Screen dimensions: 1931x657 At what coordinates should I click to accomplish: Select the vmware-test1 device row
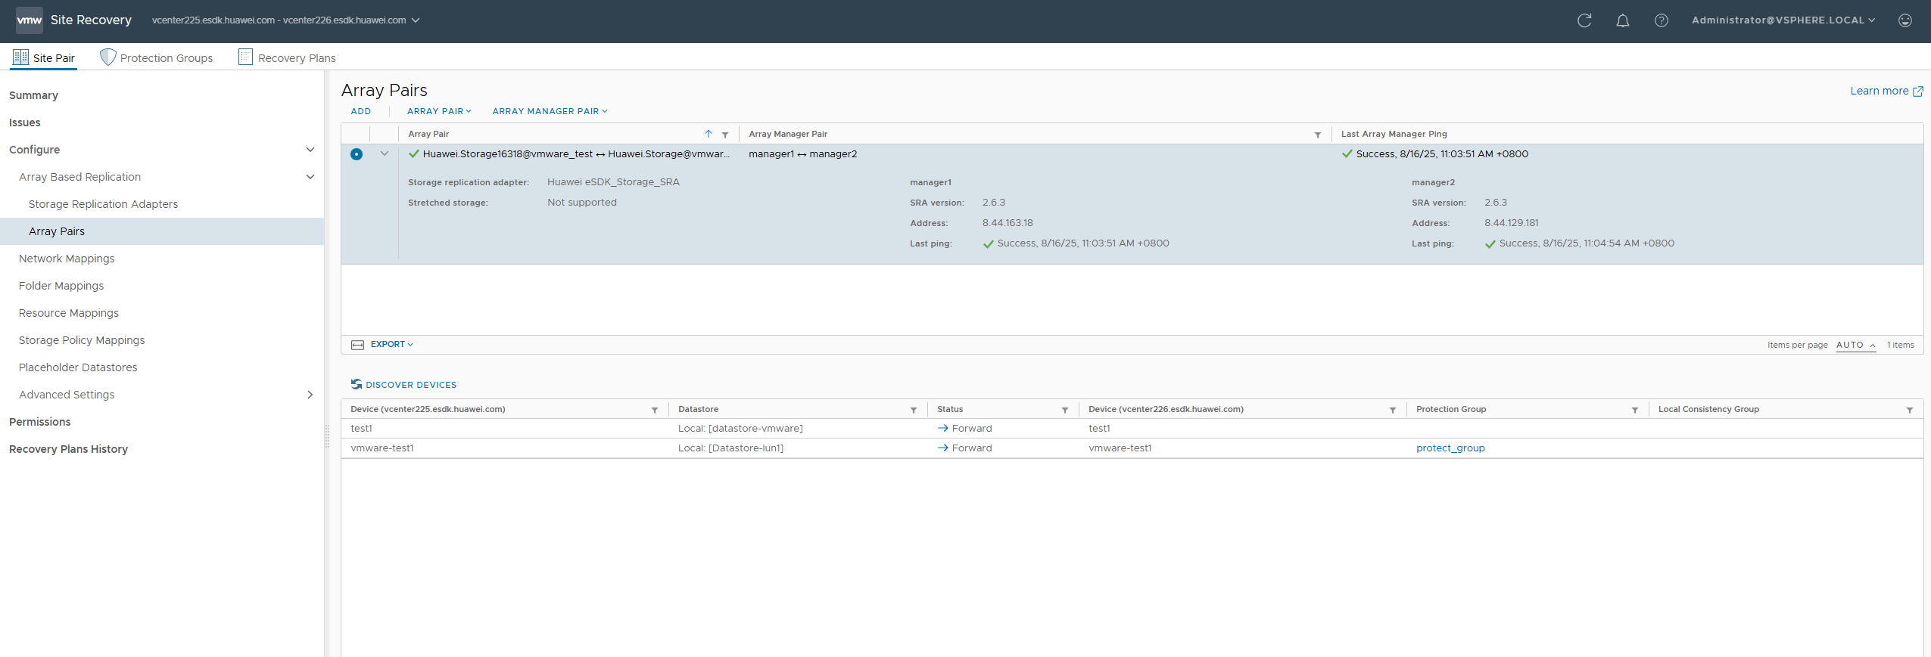[x=1132, y=448]
